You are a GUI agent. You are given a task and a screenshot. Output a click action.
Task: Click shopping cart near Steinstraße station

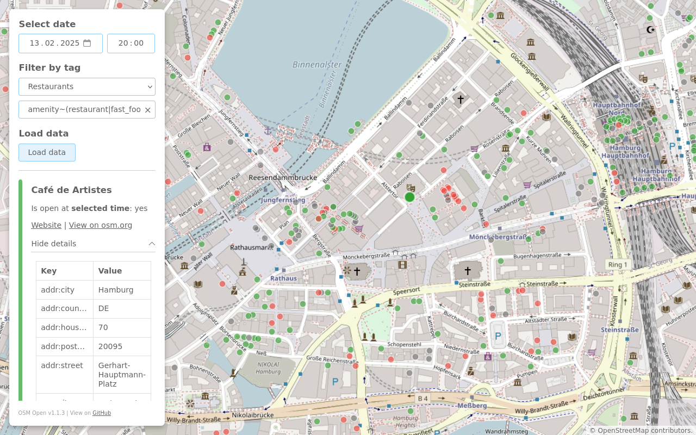(592, 352)
